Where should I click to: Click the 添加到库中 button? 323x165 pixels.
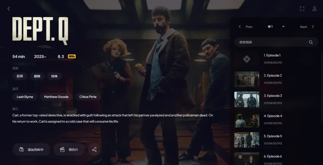[x=31, y=149]
